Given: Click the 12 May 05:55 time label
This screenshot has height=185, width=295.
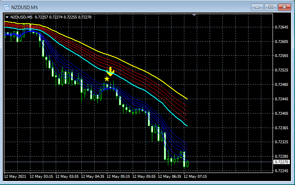Looking at the screenshot, I should [144, 177].
